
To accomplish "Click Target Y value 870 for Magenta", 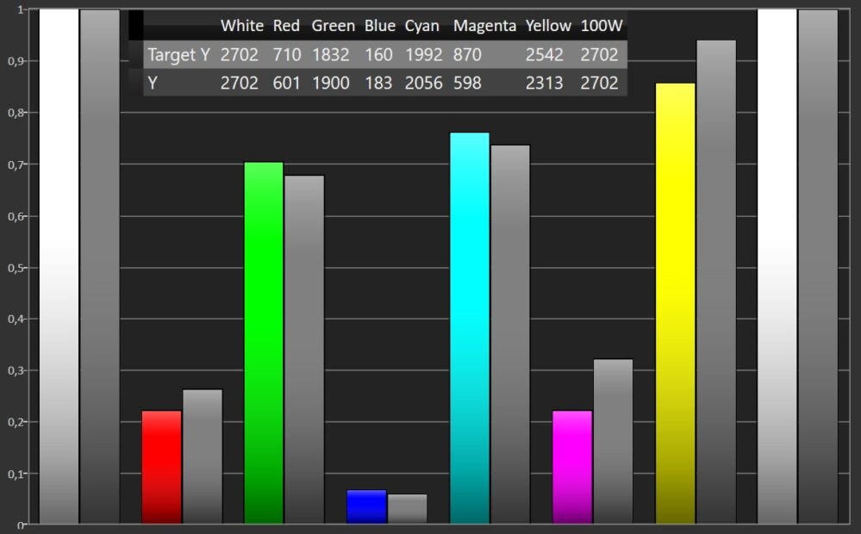I will (x=467, y=54).
